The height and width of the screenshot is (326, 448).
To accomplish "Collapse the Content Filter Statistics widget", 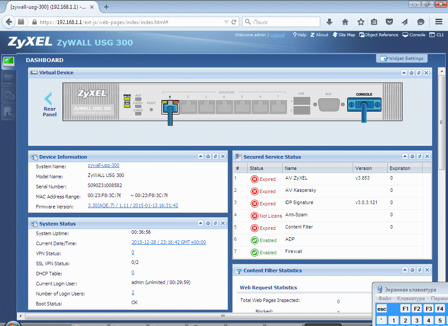I will click(x=405, y=270).
